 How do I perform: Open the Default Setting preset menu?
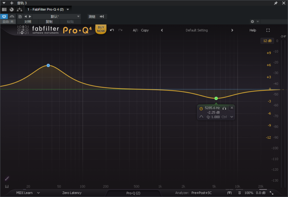[197, 30]
